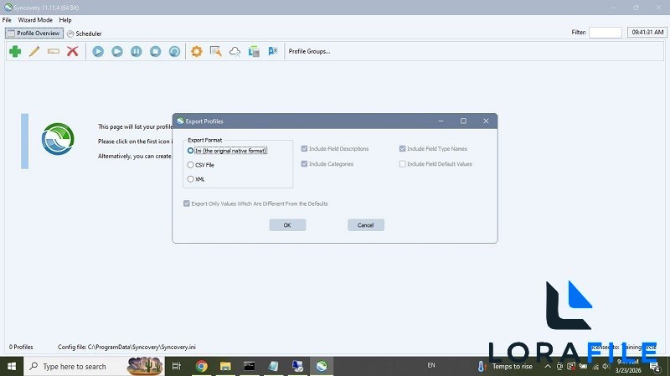Click the 0 Profiles status text

pyautogui.click(x=21, y=347)
